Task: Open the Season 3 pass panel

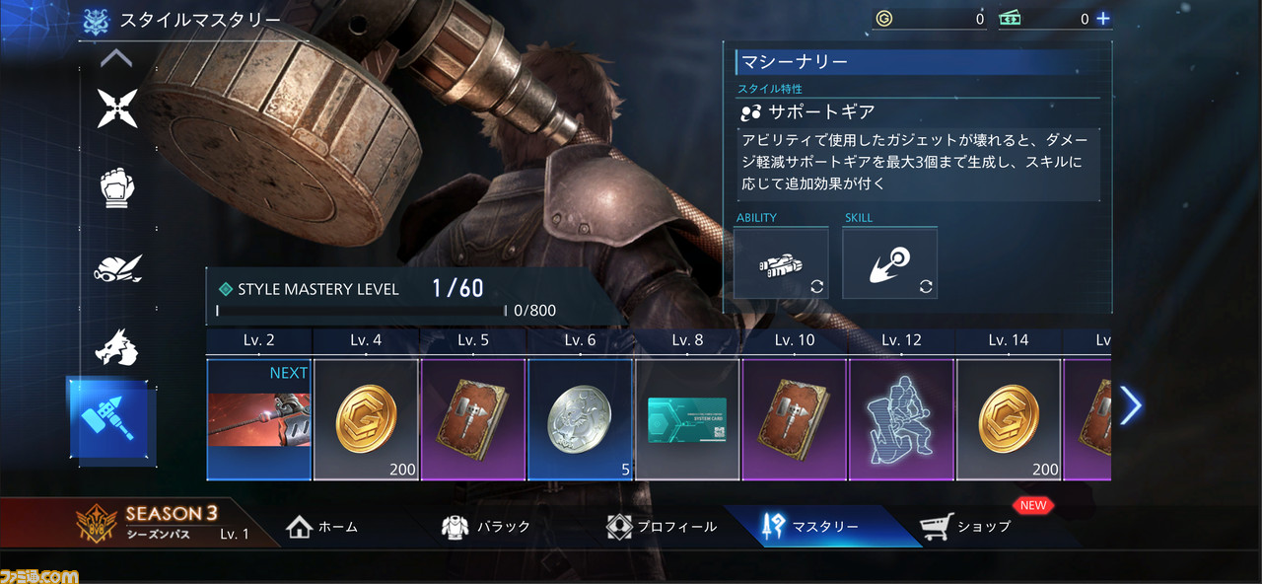Action: 164,524
